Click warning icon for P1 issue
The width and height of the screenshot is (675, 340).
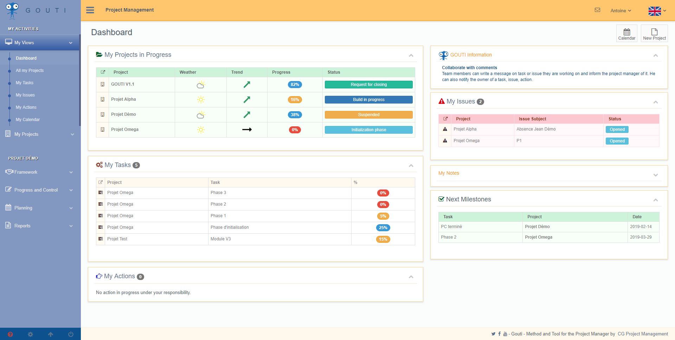click(x=445, y=141)
